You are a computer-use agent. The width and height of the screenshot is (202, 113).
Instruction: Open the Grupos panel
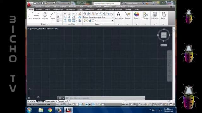coord(146,16)
